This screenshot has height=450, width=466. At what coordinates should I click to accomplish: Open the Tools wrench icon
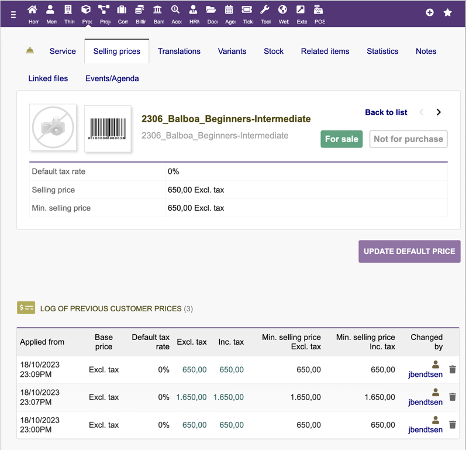[x=265, y=10]
